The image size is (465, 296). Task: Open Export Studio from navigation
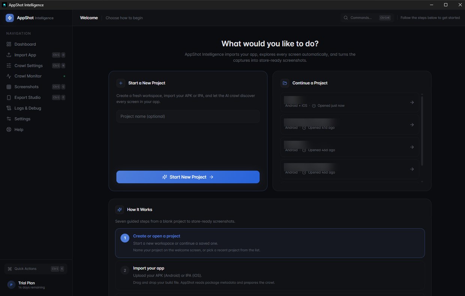click(x=36, y=97)
